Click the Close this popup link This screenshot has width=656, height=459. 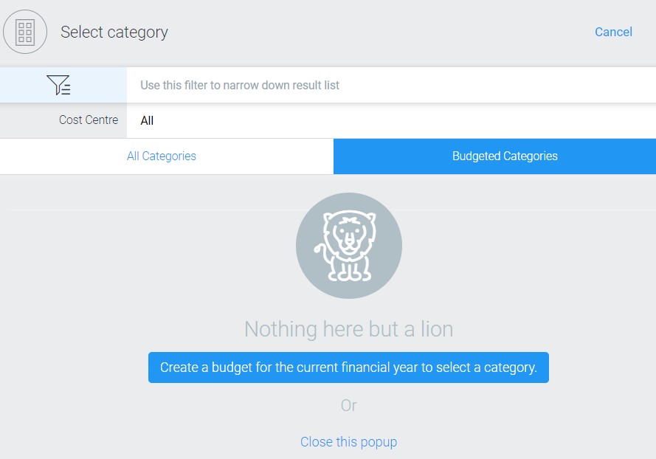(x=348, y=442)
